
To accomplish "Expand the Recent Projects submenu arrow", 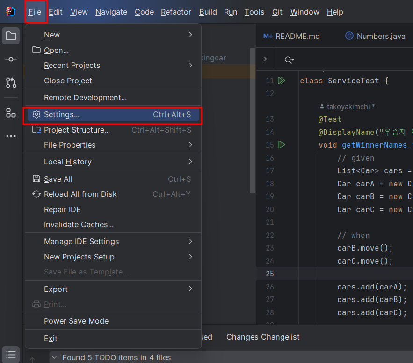I will click(190, 65).
